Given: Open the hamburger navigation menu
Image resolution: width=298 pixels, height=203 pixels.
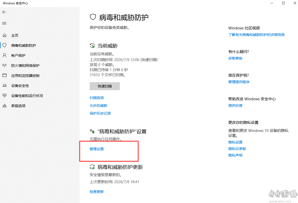Looking at the screenshot, I should point(4,23).
